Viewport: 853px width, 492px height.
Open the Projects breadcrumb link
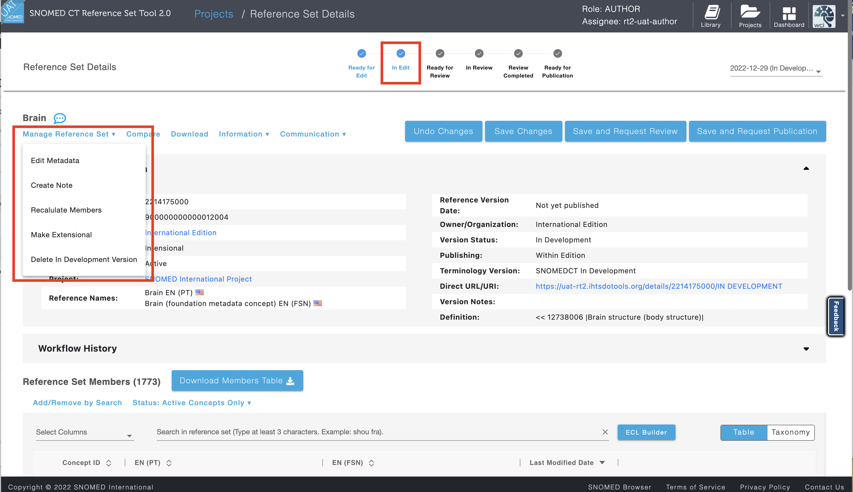point(214,14)
